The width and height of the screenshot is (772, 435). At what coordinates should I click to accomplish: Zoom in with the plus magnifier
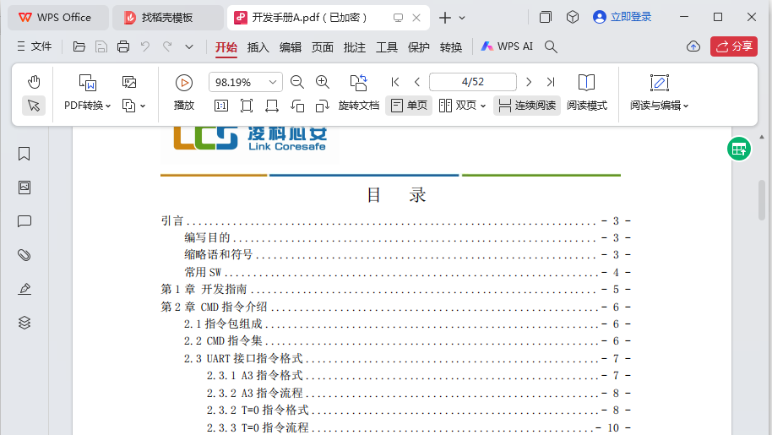click(x=323, y=82)
